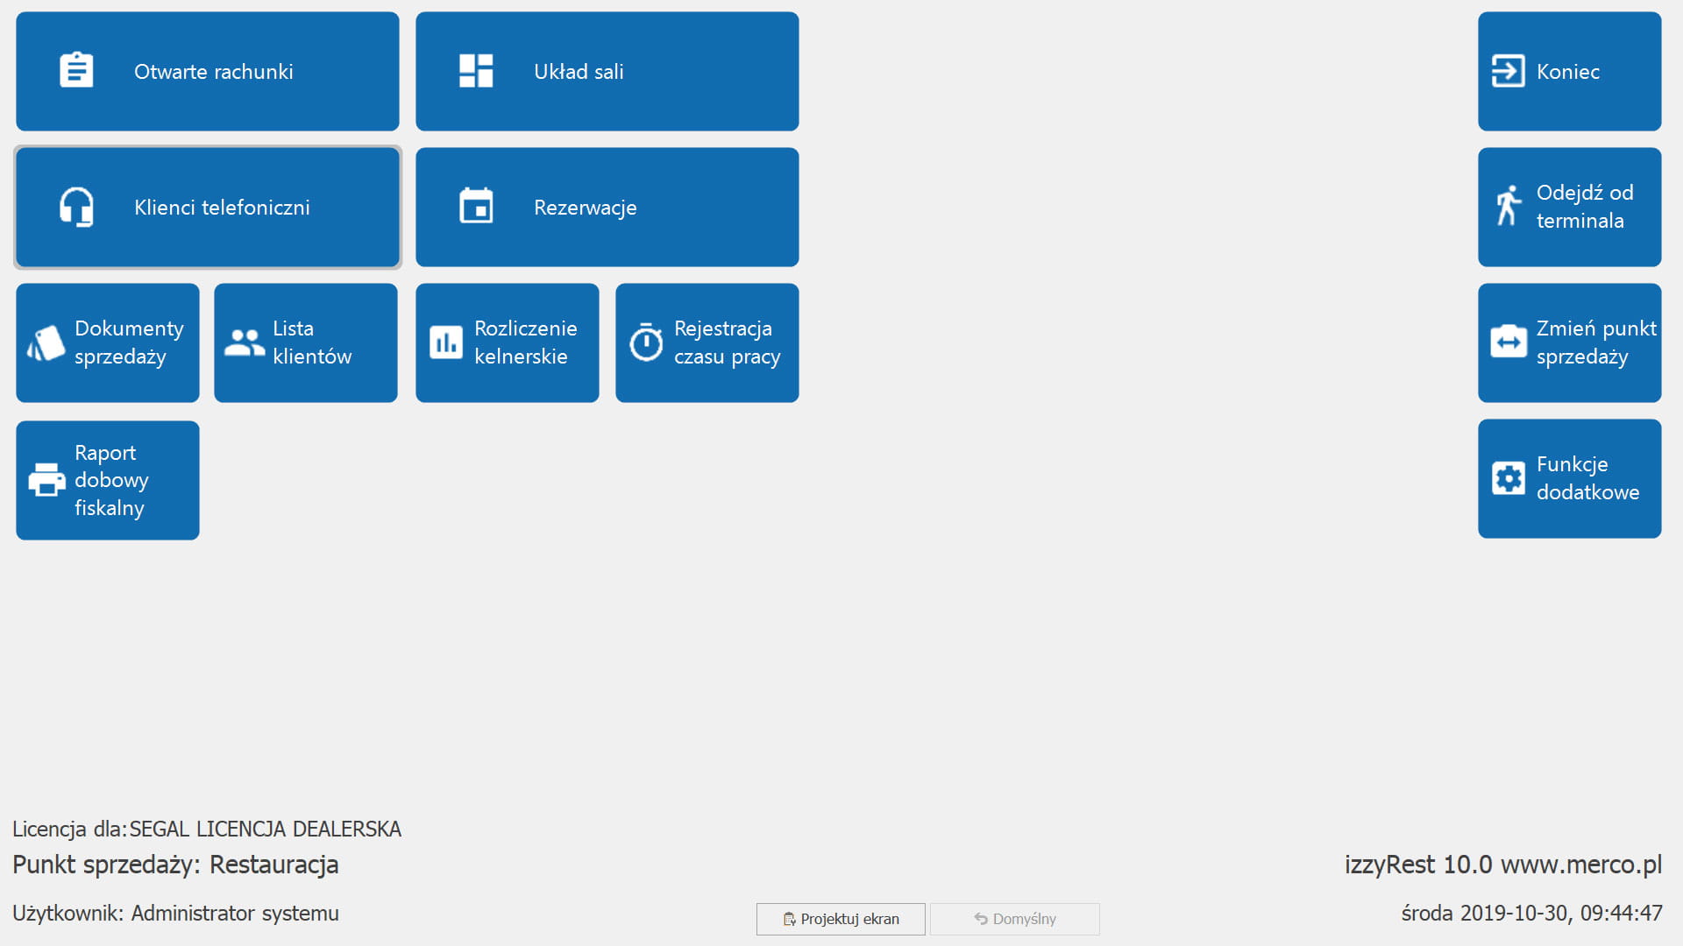
Task: Click the calendar icon on Rezerwacje
Action: coord(476,207)
